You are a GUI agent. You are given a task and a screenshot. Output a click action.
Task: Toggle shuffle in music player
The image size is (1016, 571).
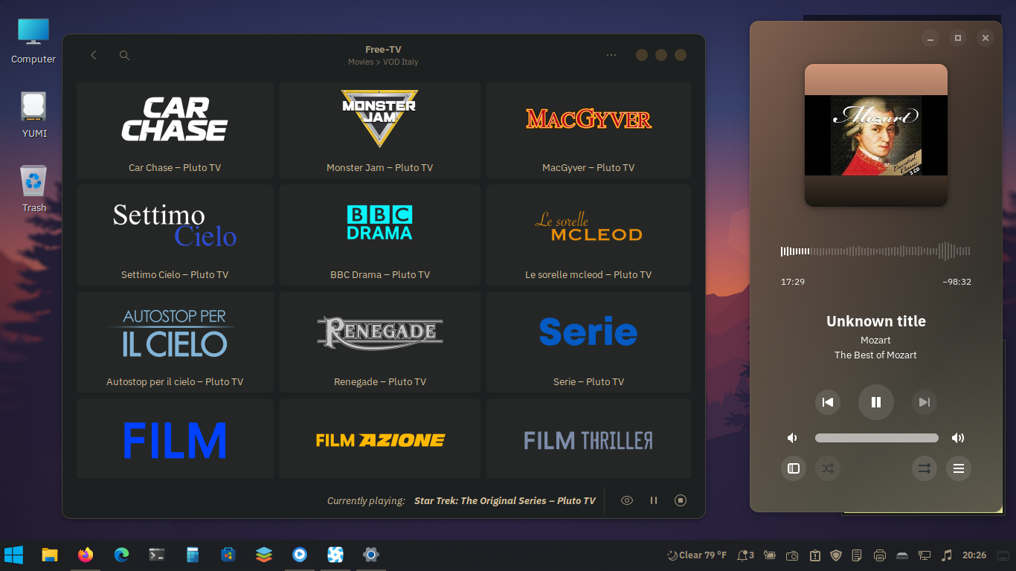(828, 468)
